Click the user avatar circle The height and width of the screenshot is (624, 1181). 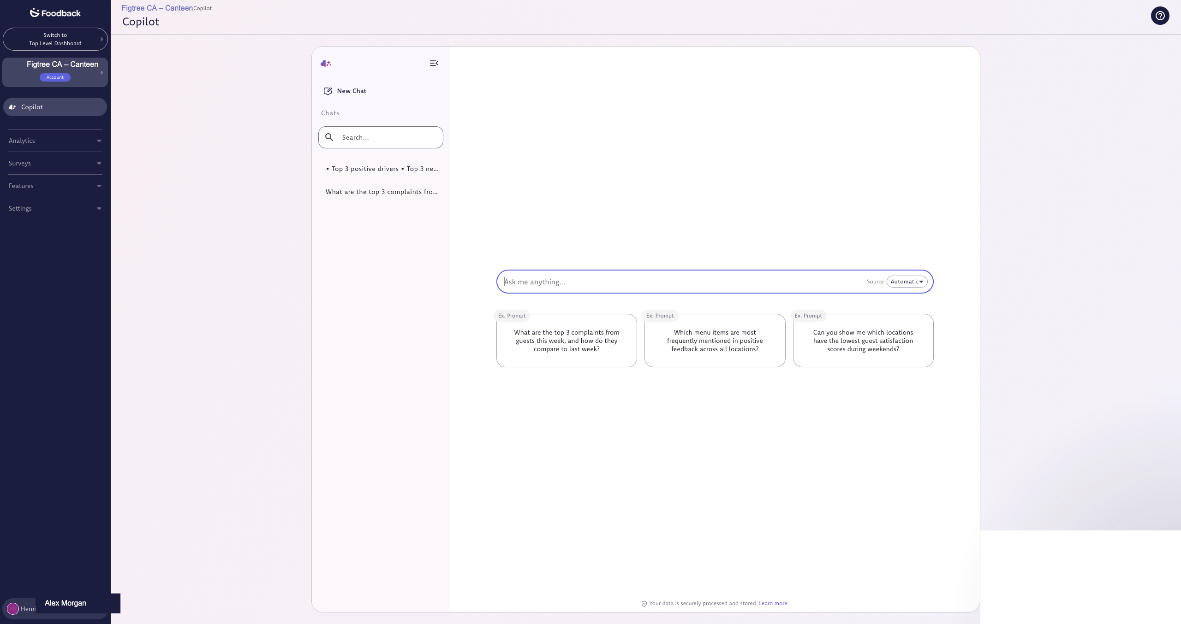[13, 609]
